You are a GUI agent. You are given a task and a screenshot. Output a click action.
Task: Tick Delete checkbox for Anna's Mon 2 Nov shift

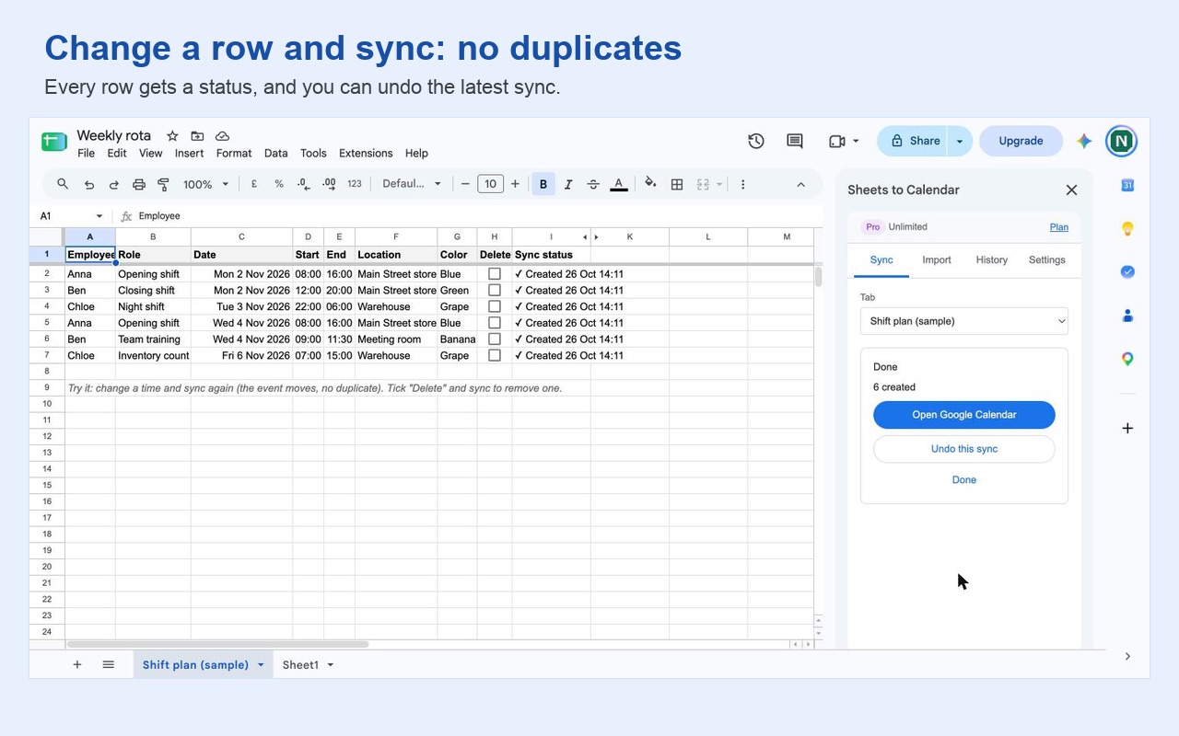[x=495, y=274]
